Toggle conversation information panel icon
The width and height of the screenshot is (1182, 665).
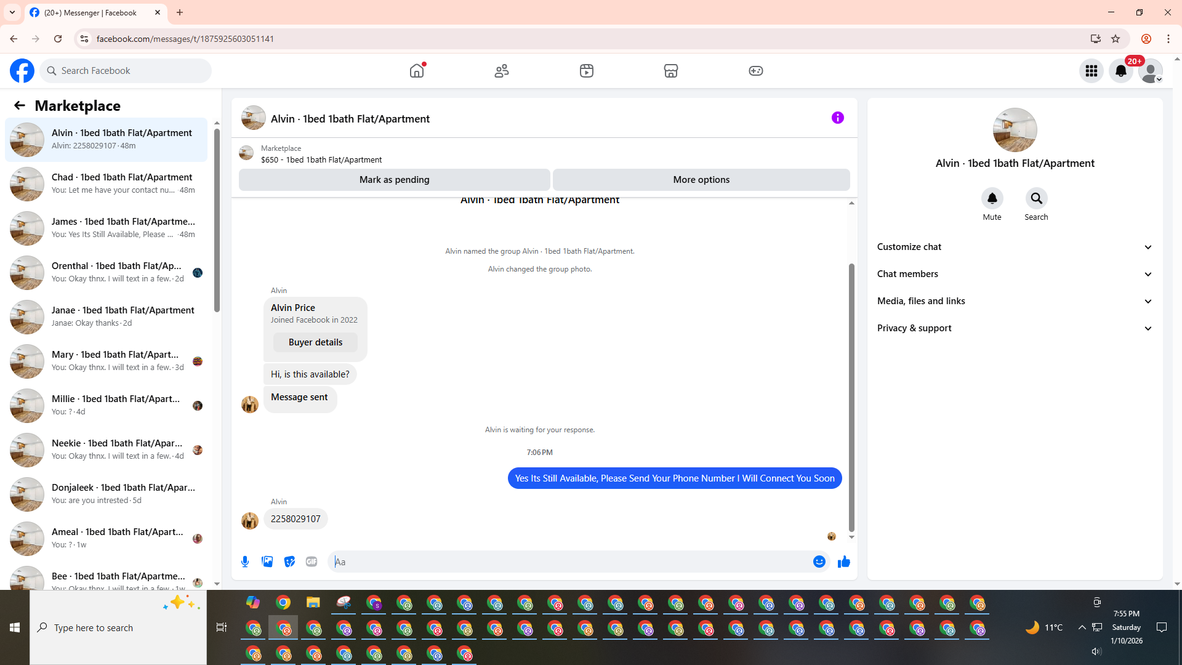tap(837, 118)
